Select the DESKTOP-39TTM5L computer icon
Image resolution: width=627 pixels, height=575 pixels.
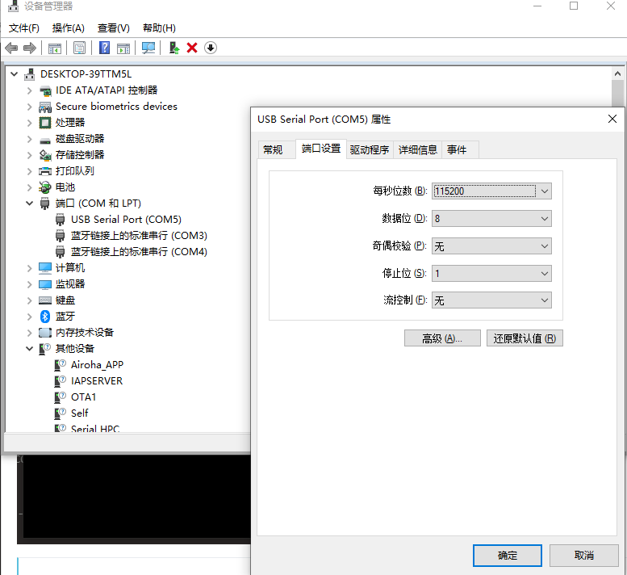coord(29,74)
